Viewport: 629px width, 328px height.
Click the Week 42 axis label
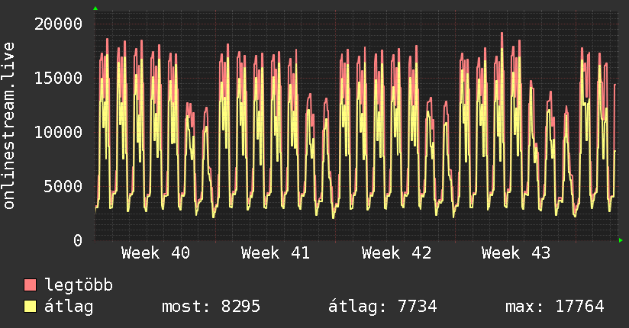coord(396,253)
